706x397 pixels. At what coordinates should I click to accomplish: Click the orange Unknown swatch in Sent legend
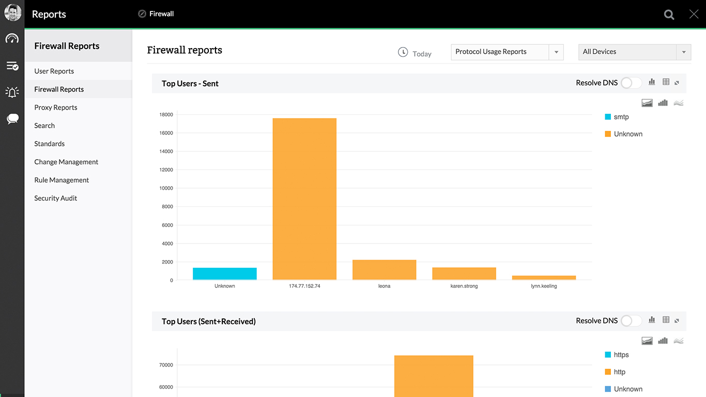(x=608, y=134)
